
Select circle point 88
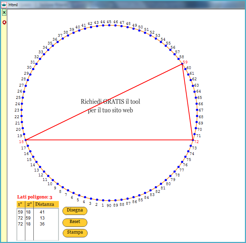point(122,200)
